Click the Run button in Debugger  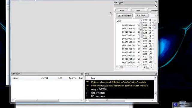(x=122, y=10)
